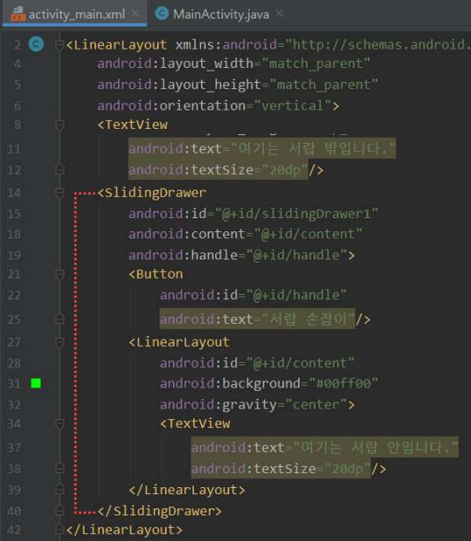471x541 pixels.
Task: Click line number 31 in the gutter
Action: [x=14, y=384]
